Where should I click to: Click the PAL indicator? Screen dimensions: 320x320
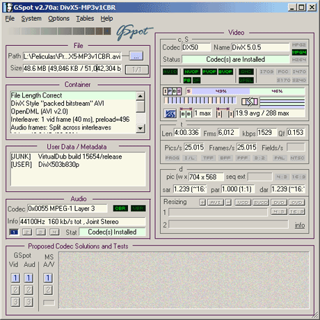pos(280,158)
